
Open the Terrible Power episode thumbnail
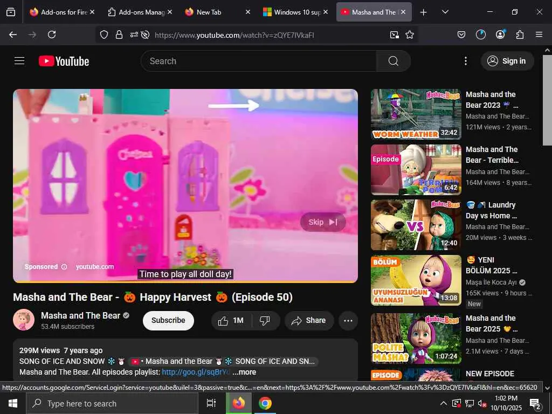click(x=416, y=170)
